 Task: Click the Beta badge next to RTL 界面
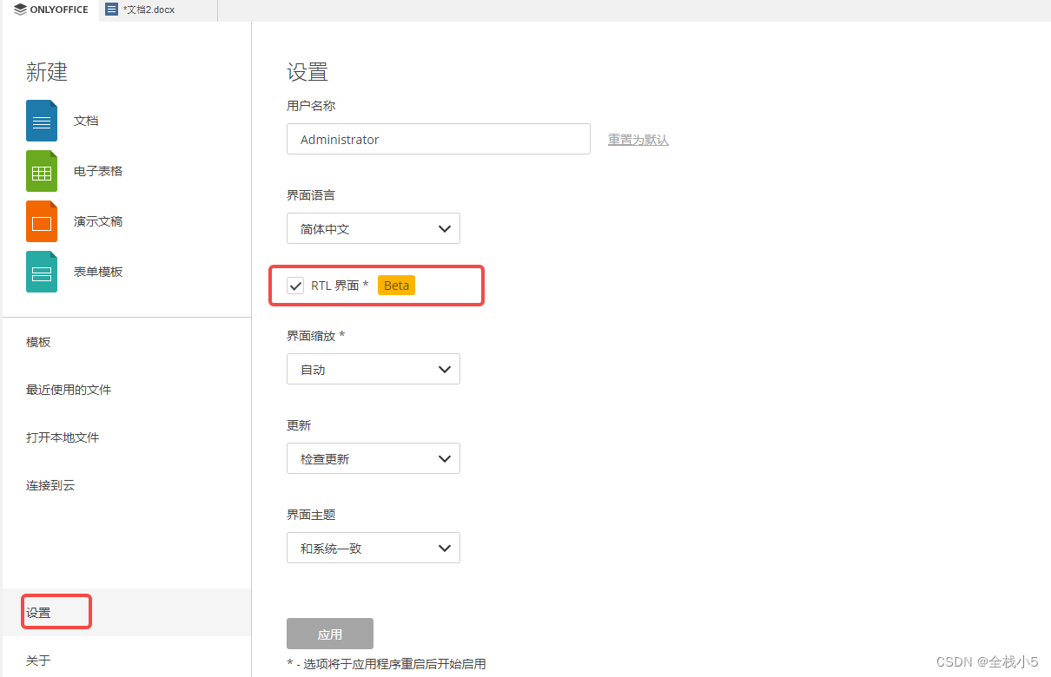click(396, 285)
